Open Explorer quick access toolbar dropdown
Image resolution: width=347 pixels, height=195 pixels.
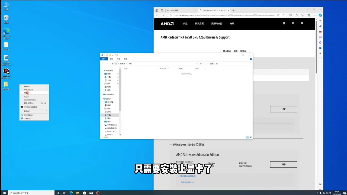click(113, 55)
